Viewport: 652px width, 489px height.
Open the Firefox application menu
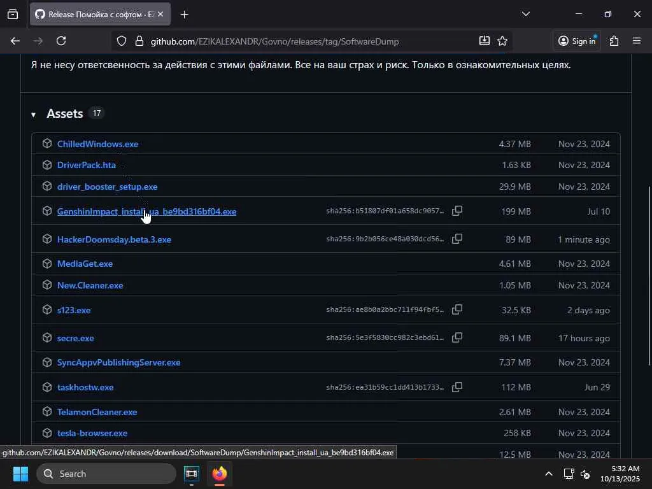637,41
